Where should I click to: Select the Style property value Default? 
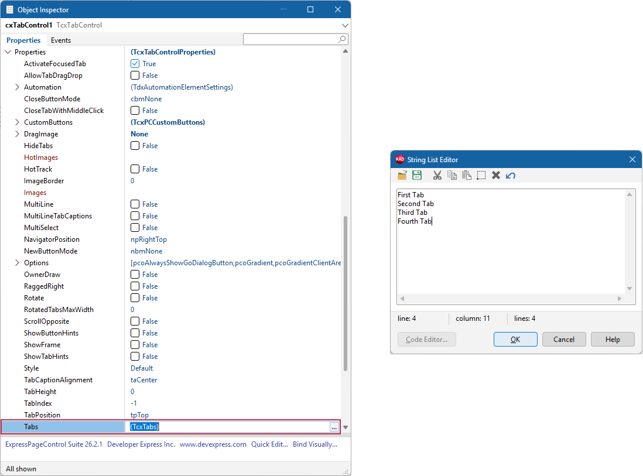[142, 368]
